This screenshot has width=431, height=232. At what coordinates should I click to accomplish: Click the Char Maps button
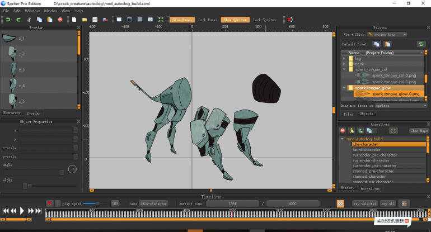tap(419, 130)
